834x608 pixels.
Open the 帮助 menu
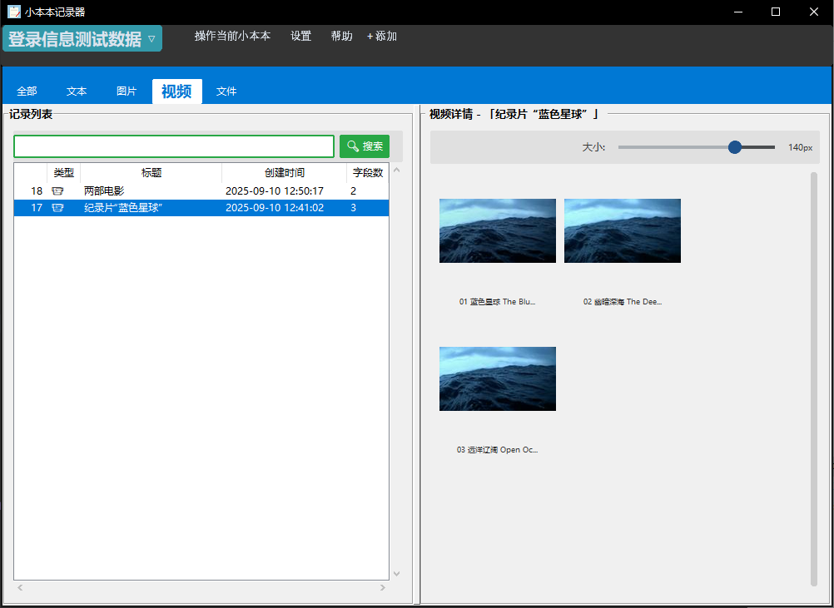(341, 37)
